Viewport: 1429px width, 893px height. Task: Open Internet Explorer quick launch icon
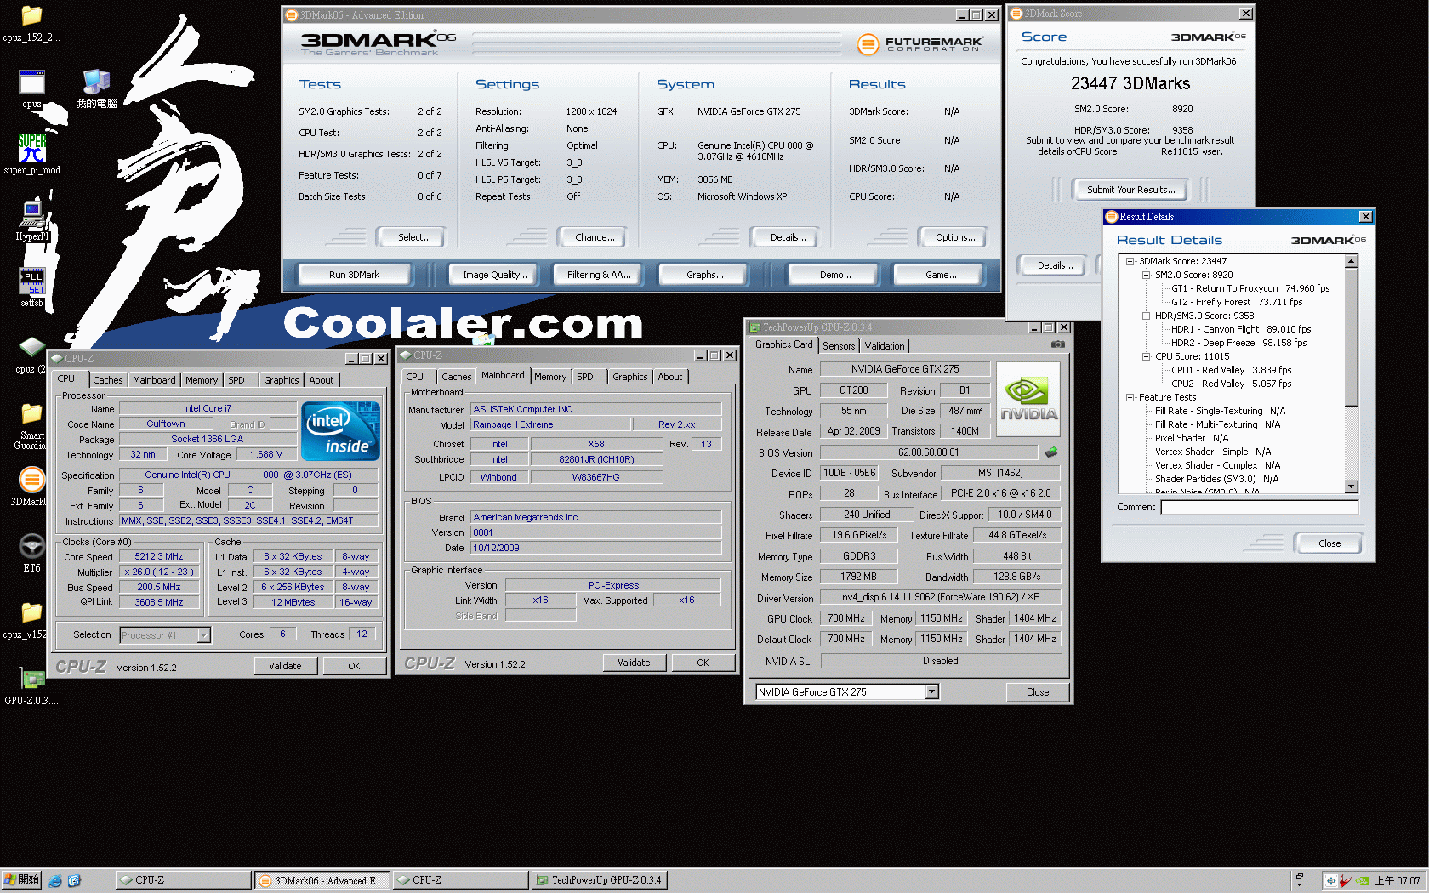55,880
